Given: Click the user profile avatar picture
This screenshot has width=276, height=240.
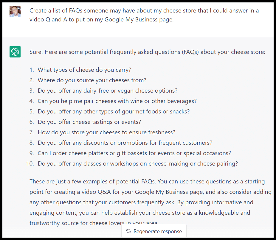Looking at the screenshot, I should [x=15, y=11].
